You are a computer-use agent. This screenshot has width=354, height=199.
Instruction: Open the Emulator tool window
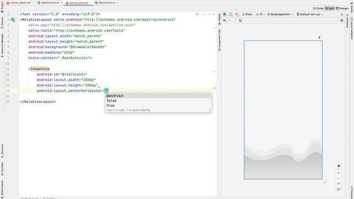[x=352, y=192]
